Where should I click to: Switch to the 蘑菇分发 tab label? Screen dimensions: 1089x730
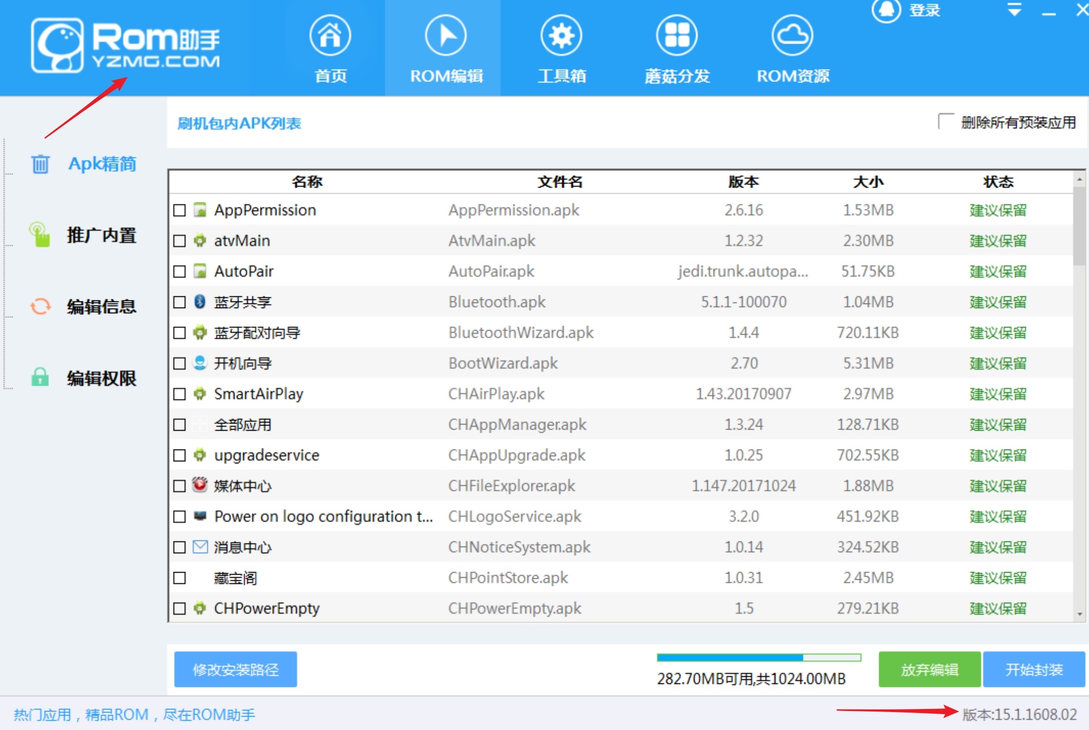coord(677,76)
